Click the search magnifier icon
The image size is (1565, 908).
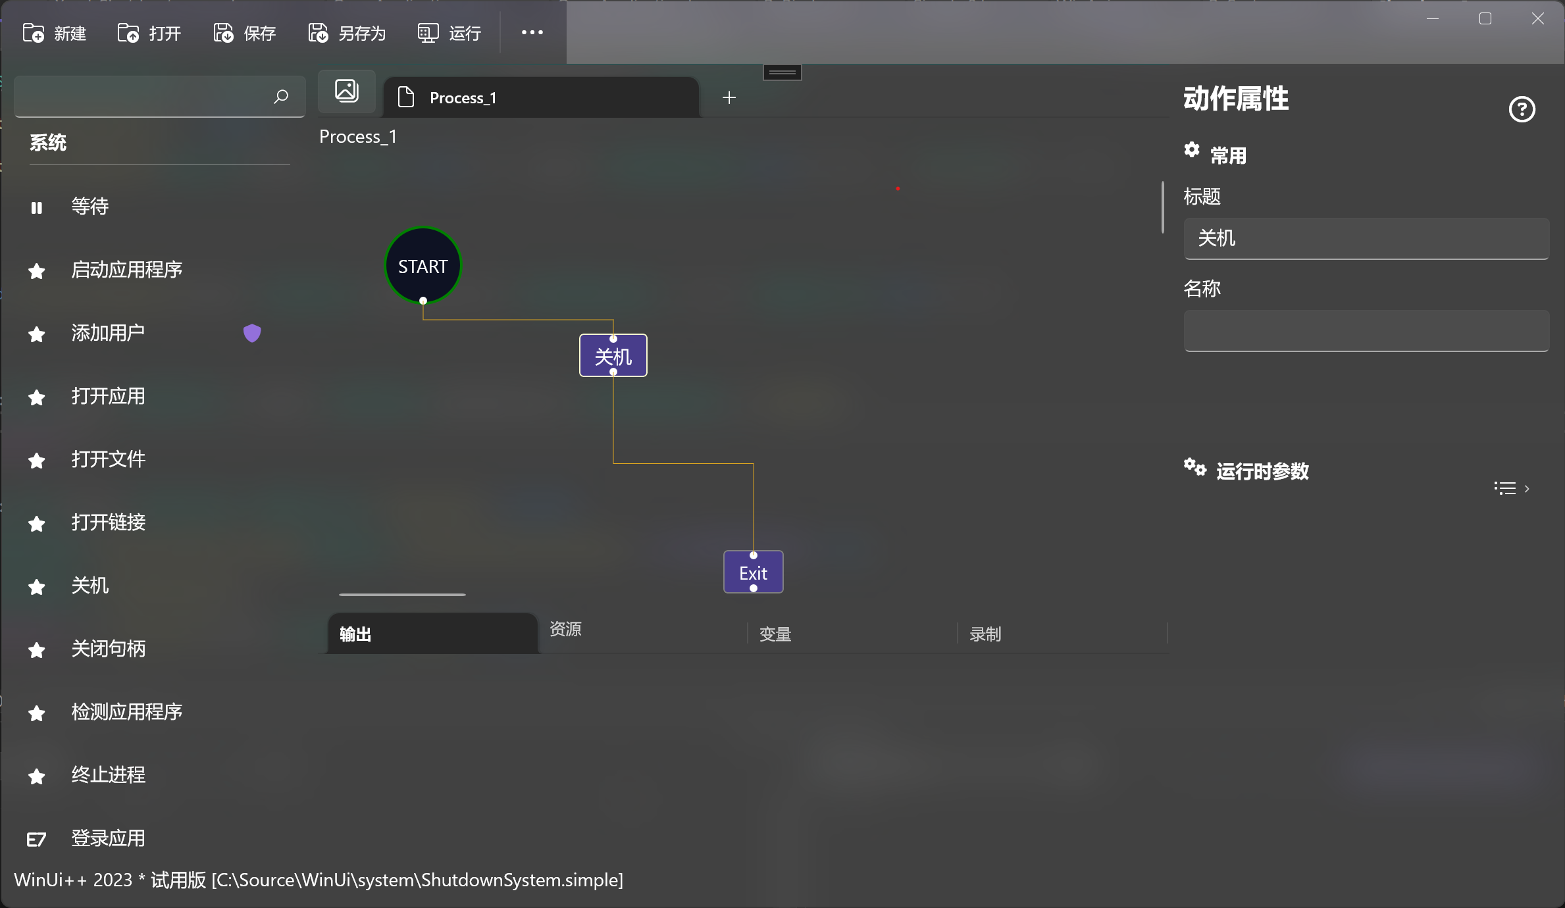coord(281,97)
